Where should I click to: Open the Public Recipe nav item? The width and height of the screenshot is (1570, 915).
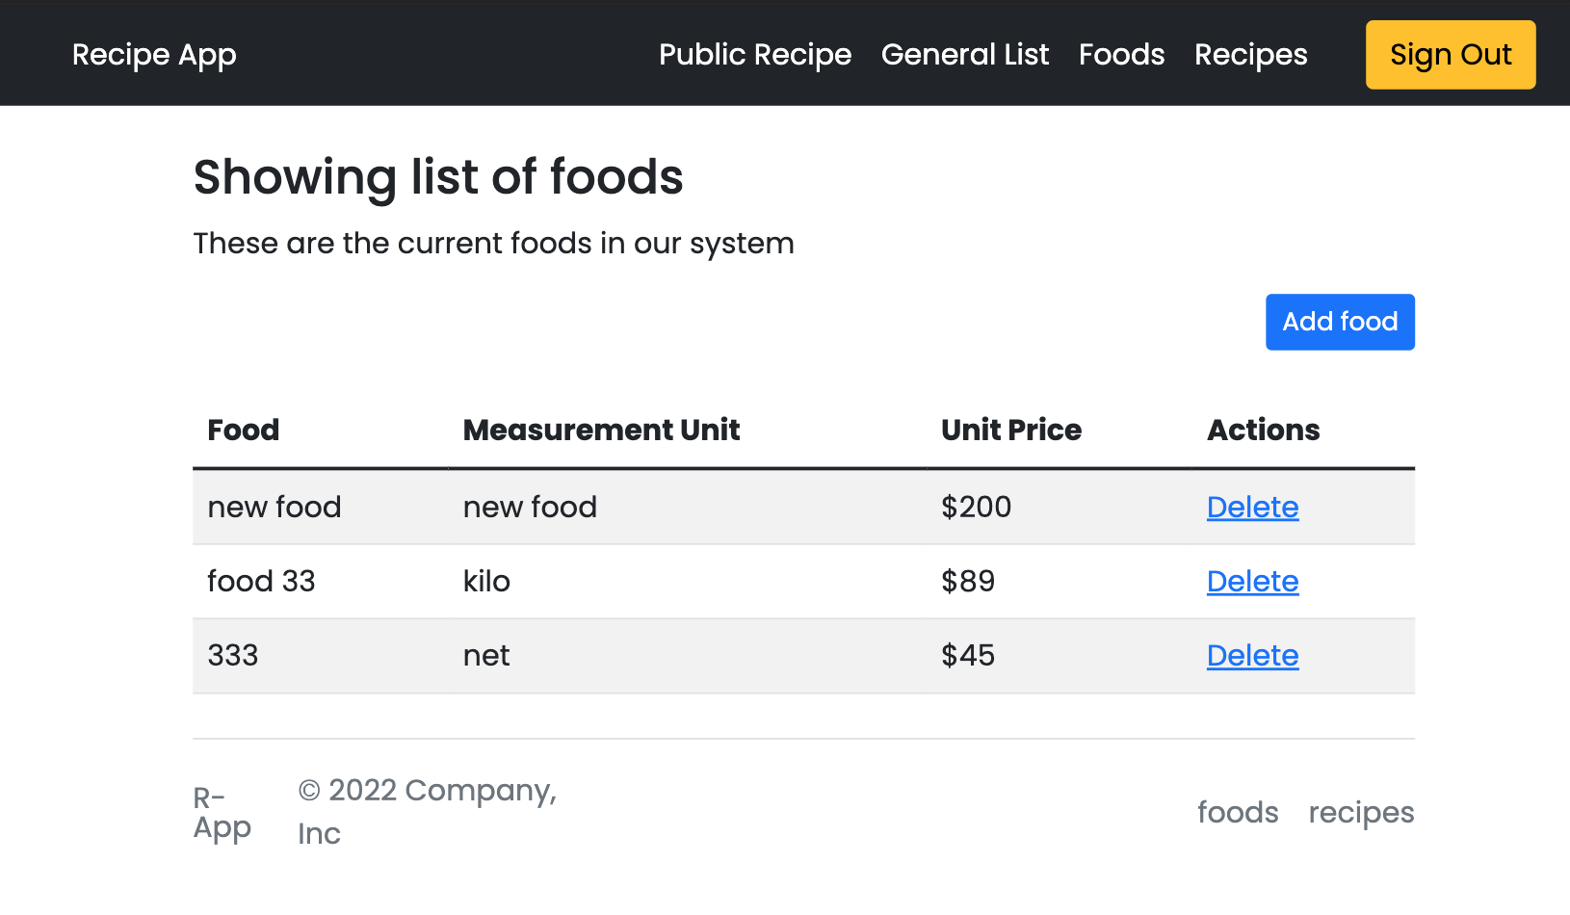(x=755, y=55)
